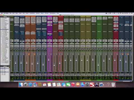Open the blue Messages bubble icon

[x=64, y=85]
